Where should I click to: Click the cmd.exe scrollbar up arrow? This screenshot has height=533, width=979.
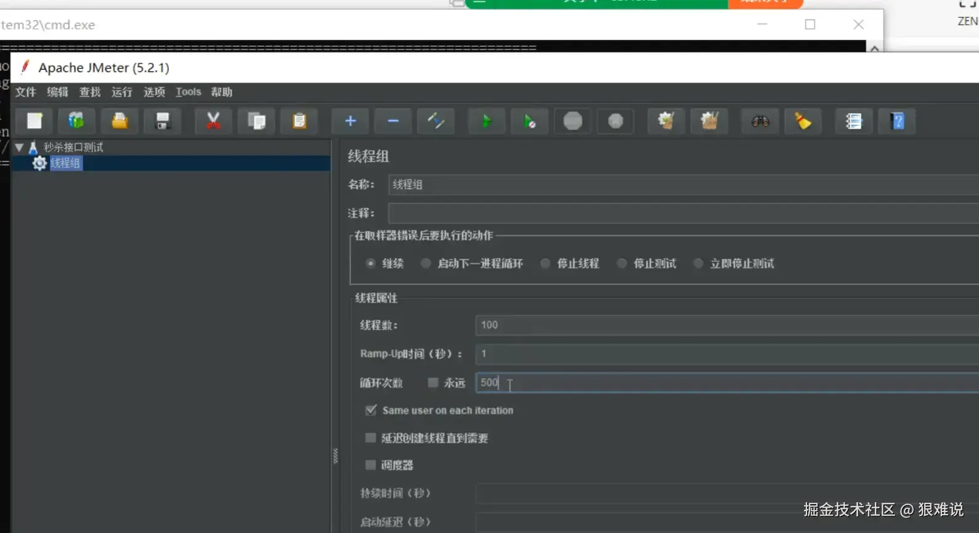874,48
